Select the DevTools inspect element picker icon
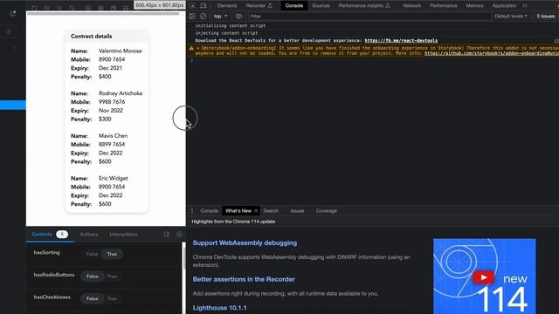Image resolution: width=559 pixels, height=314 pixels. click(192, 6)
